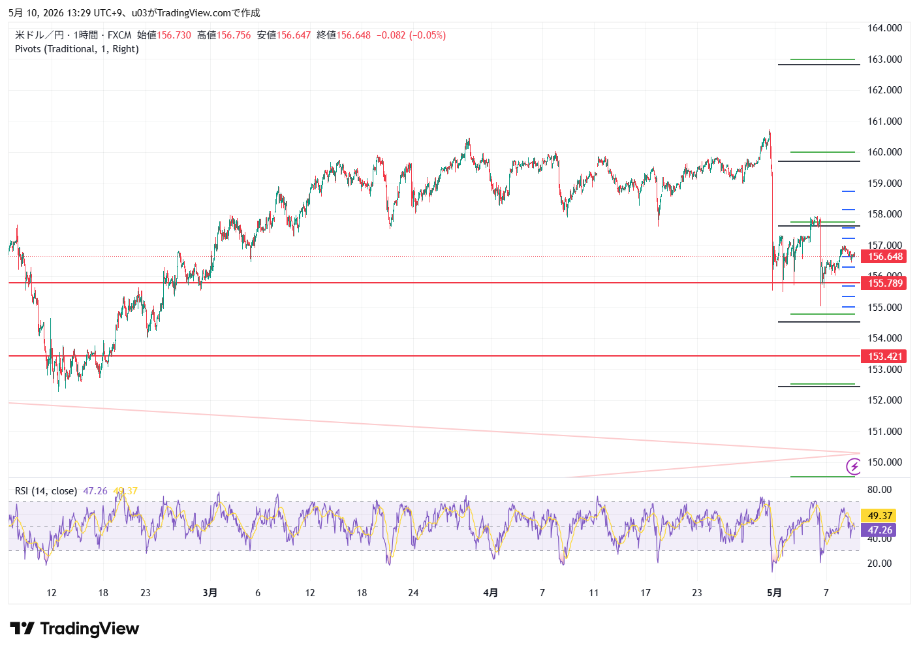919x653 pixels.
Task: Click the 1時間 timeframe label in the title
Action: pos(86,35)
